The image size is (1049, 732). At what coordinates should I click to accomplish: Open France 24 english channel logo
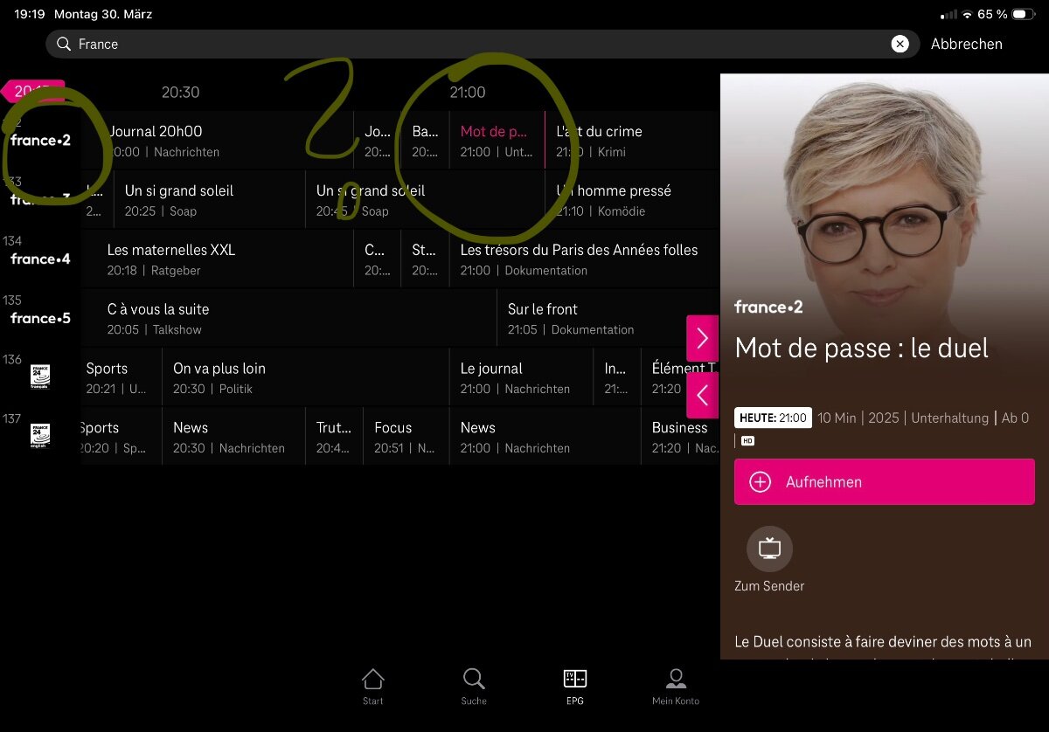(x=40, y=436)
